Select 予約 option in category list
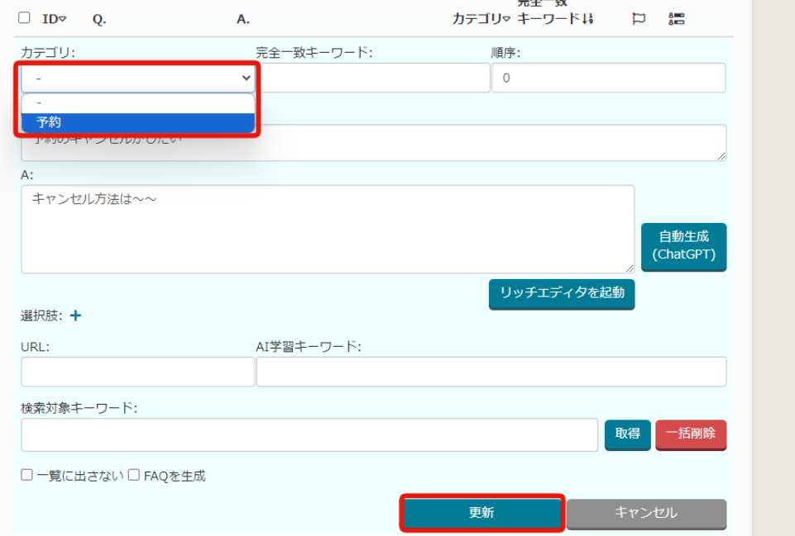The width and height of the screenshot is (795, 536). tap(137, 122)
